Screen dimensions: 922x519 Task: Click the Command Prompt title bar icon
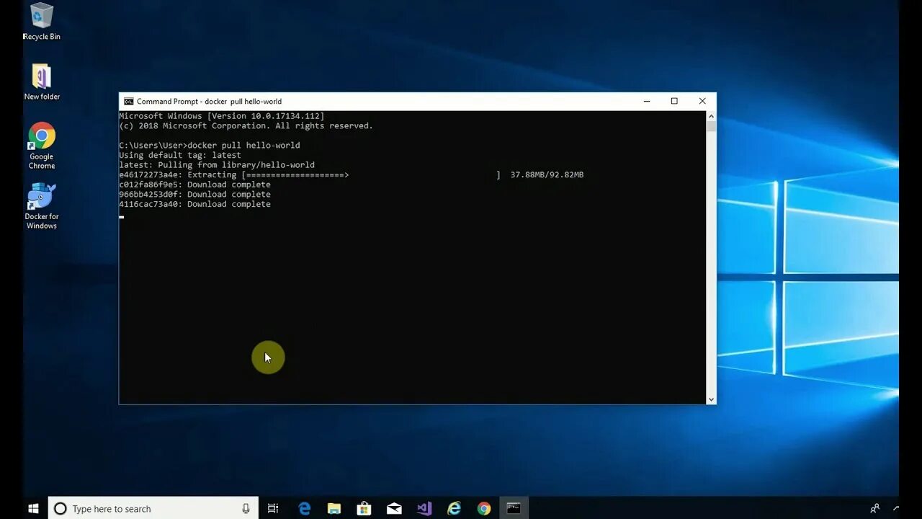pos(128,102)
